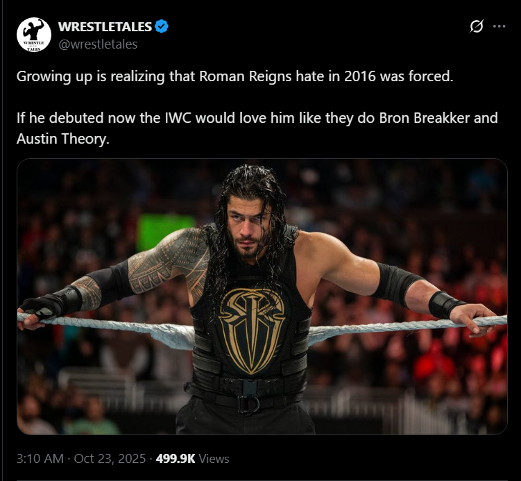Click the Oct 23, 2025 date
Screen dimensions: 521x481
point(110,458)
